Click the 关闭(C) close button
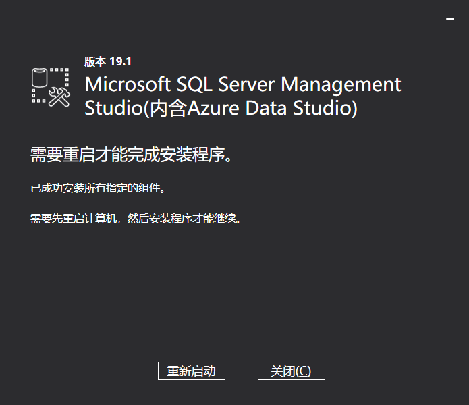The width and height of the screenshot is (469, 405). [x=292, y=371]
